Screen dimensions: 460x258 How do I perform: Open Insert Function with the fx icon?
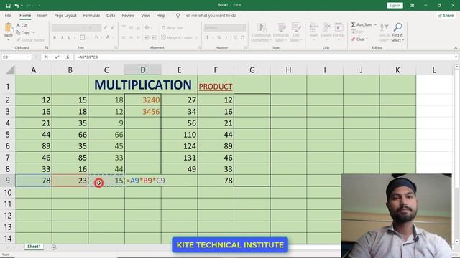[x=68, y=57]
